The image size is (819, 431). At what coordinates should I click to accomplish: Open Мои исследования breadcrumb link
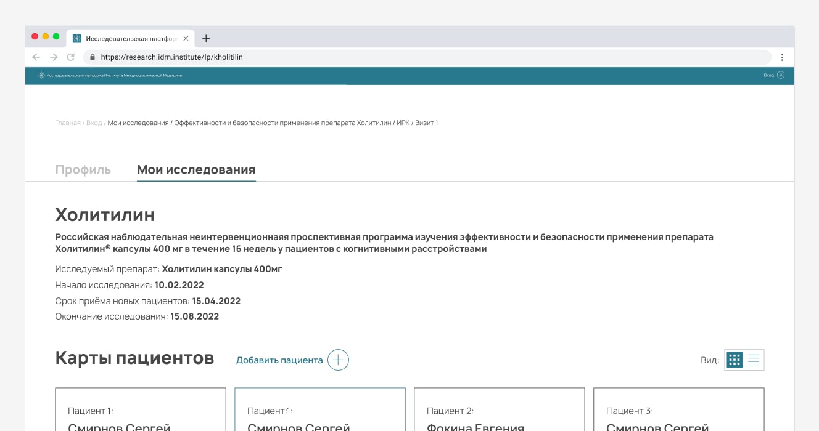click(138, 123)
